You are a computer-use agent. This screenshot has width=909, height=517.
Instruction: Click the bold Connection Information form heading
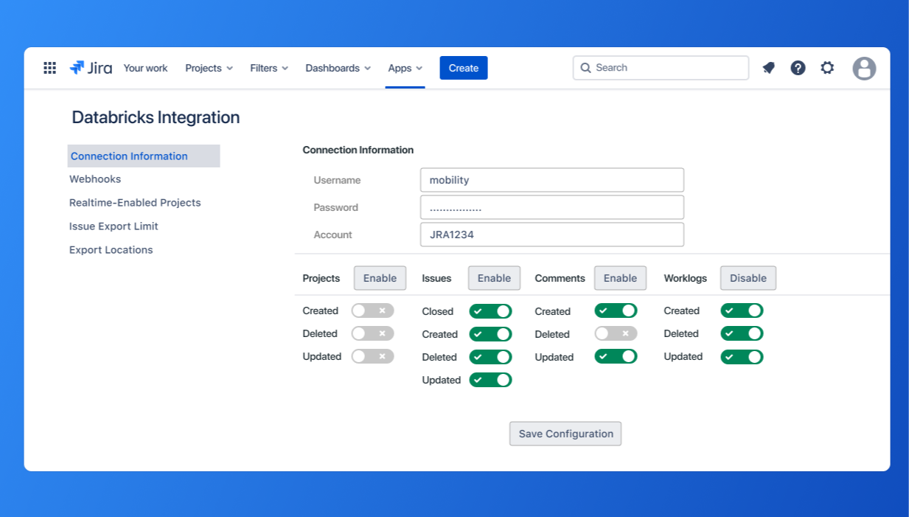358,150
